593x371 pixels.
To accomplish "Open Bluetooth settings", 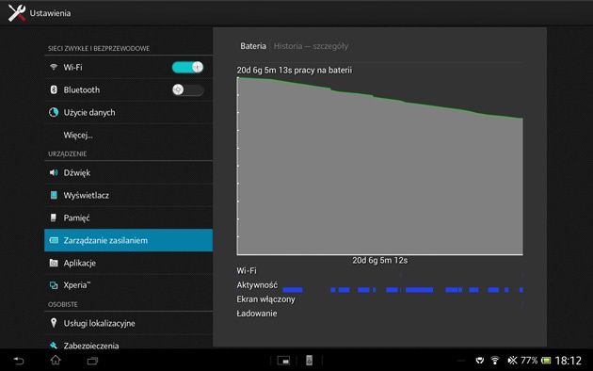I will coord(129,90).
